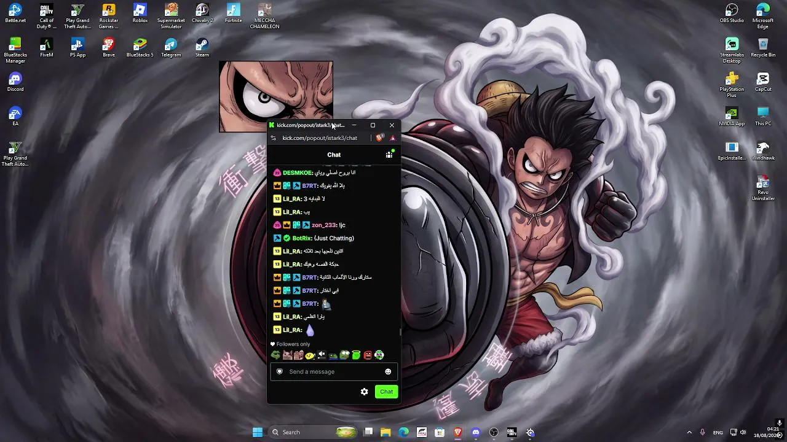Open the chat users list icon

click(x=389, y=155)
